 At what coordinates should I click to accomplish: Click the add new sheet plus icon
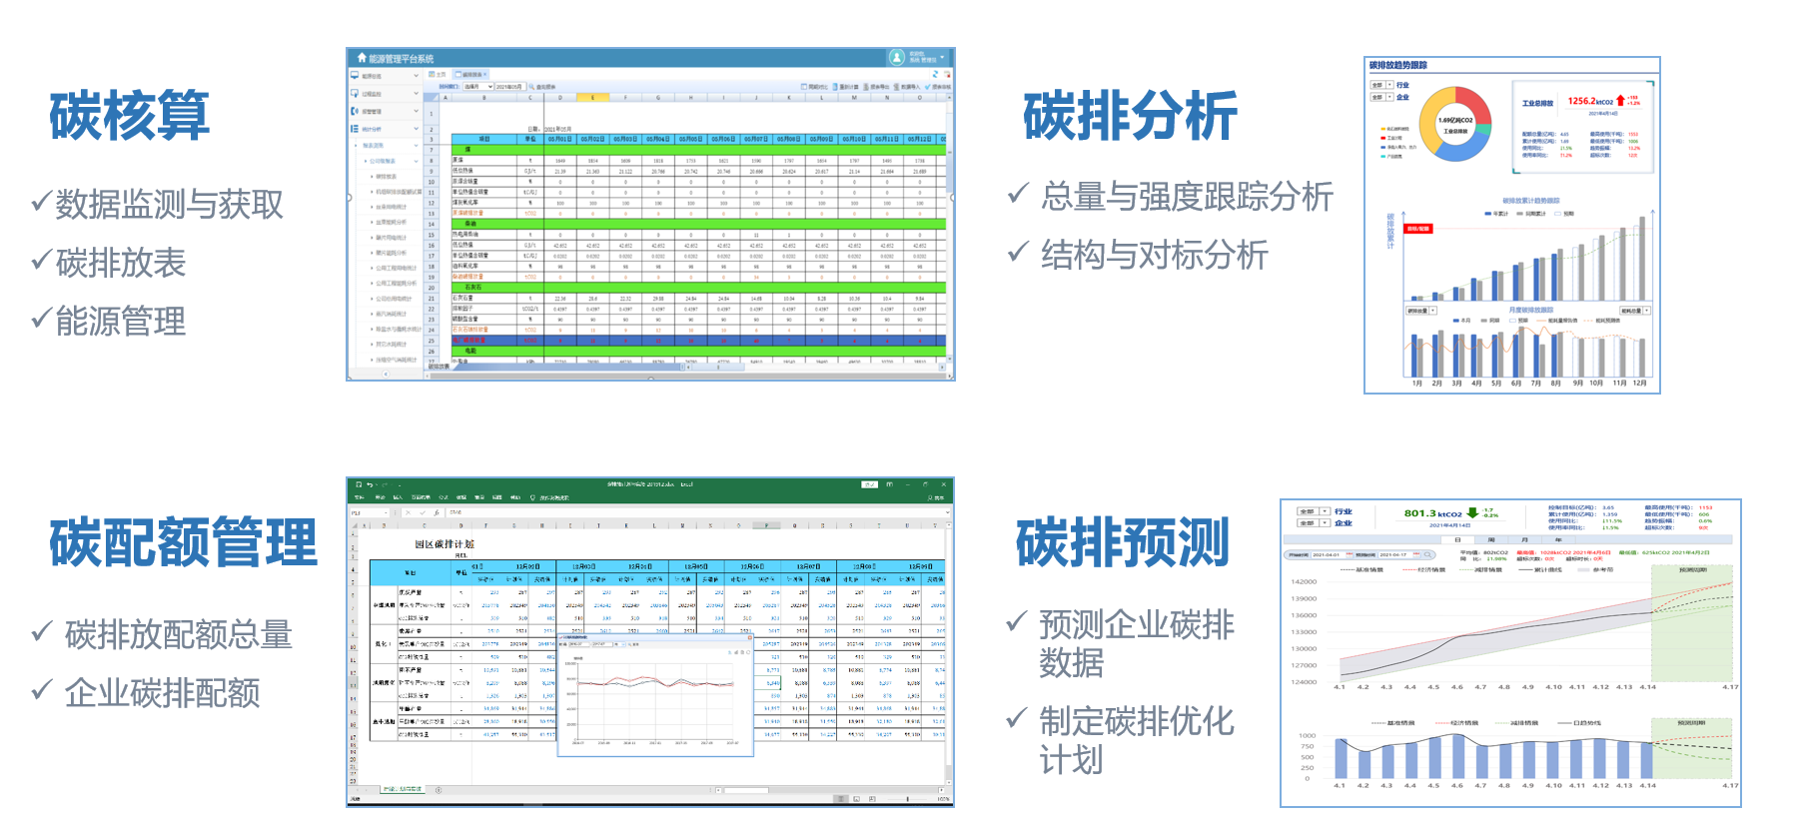(x=439, y=790)
